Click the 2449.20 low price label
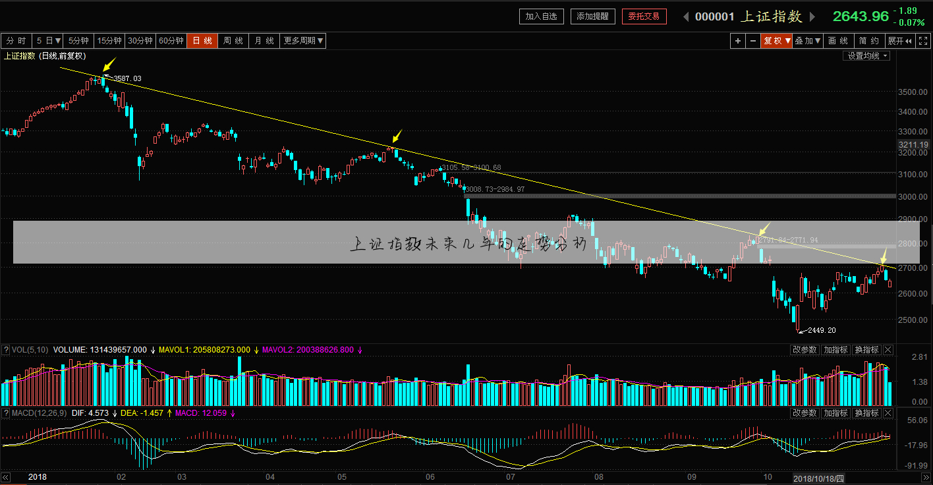933x485 pixels. [822, 330]
